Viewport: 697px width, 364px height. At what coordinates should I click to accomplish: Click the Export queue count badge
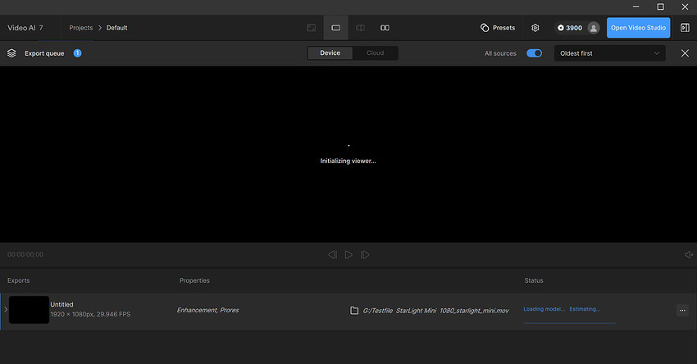pos(77,53)
